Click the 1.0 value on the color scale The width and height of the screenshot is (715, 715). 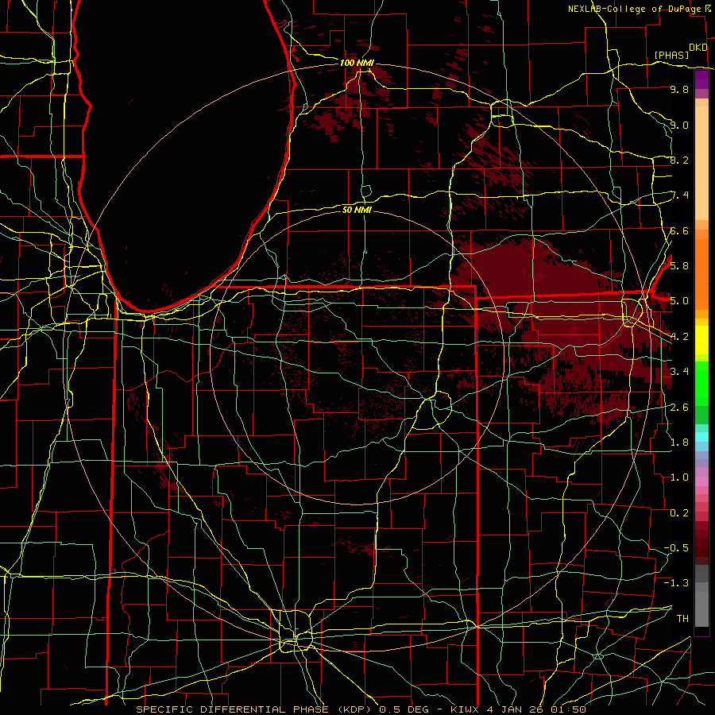[x=679, y=477]
